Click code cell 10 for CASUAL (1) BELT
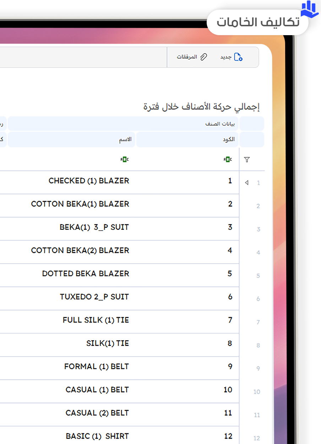The width and height of the screenshot is (321, 444). 228,390
